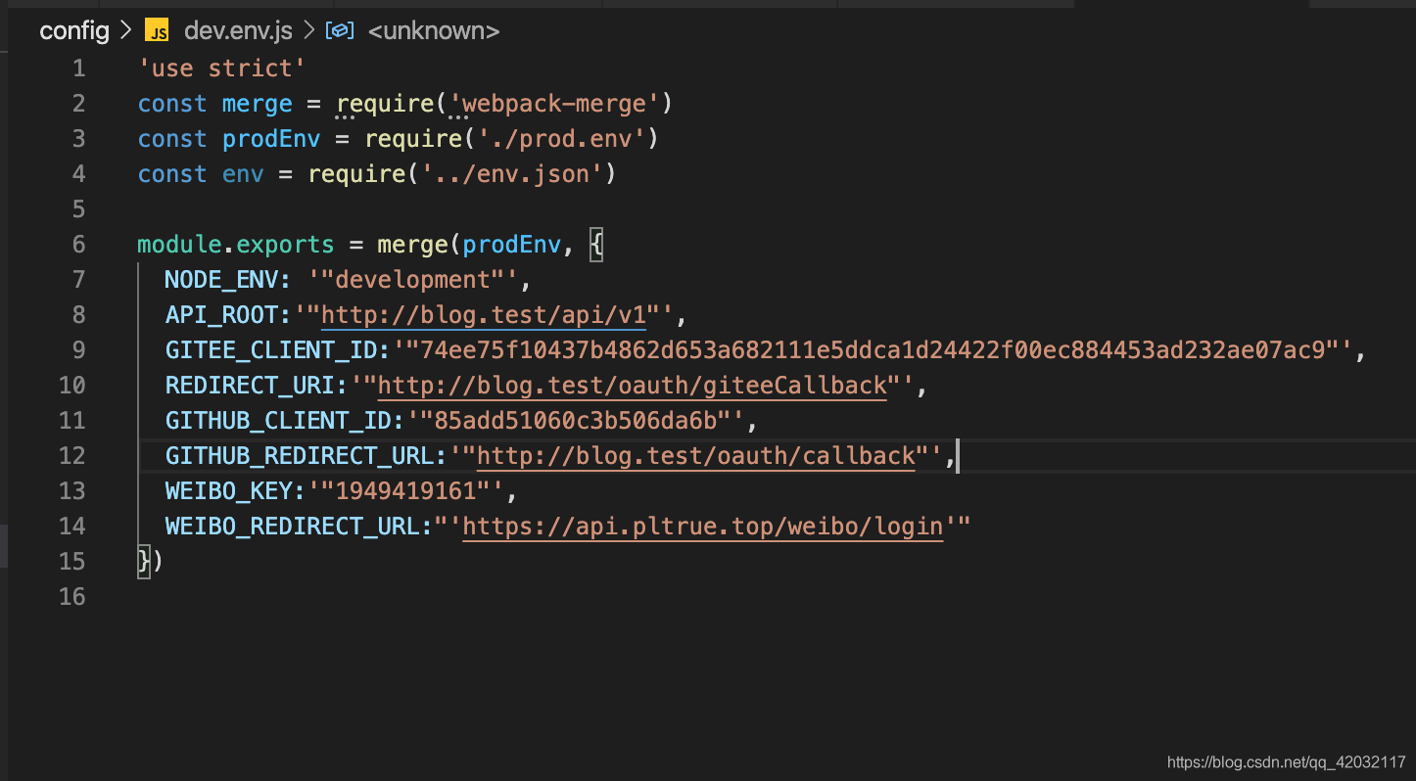Click the 'use strict' statement

(221, 69)
